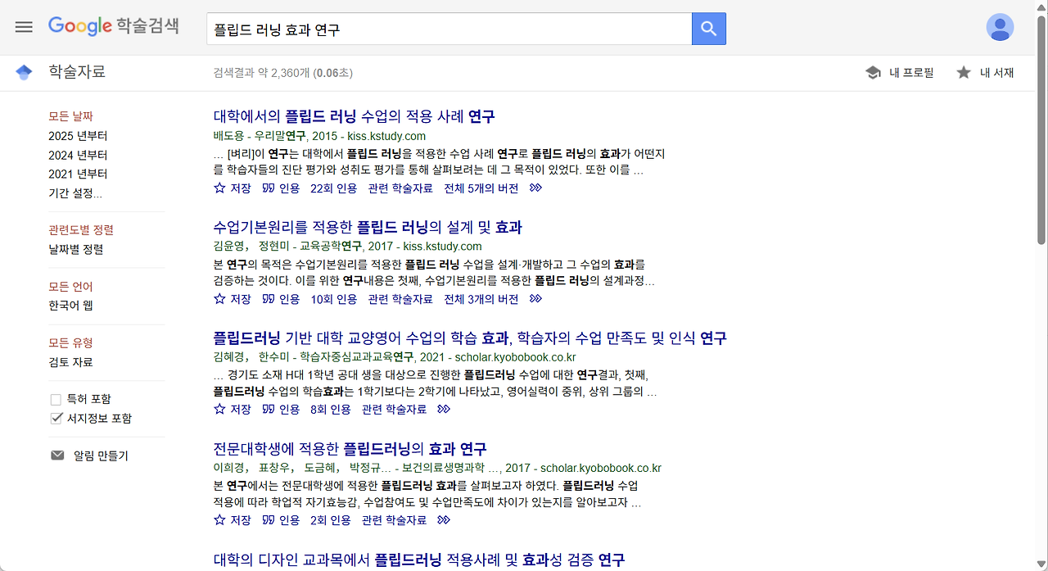The width and height of the screenshot is (1048, 571).
Task: Expand more options for 김혜경 result
Action: 444,409
